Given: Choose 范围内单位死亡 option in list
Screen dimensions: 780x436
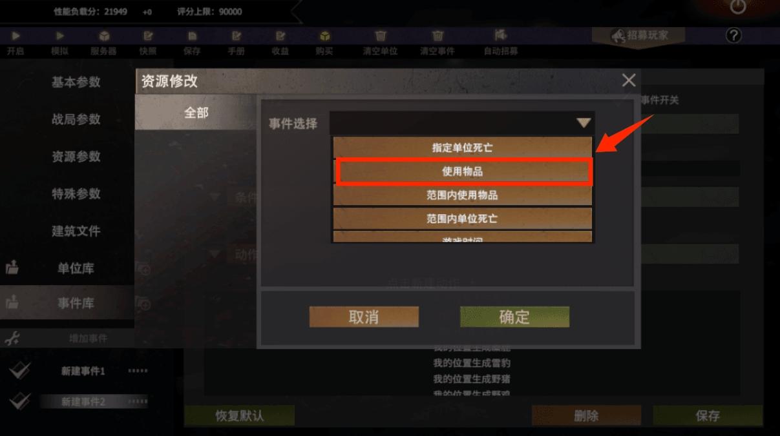Looking at the screenshot, I should (463, 219).
